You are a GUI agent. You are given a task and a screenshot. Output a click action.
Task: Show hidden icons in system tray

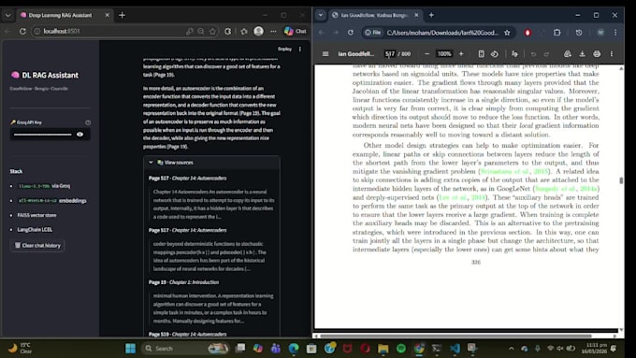pos(511,349)
